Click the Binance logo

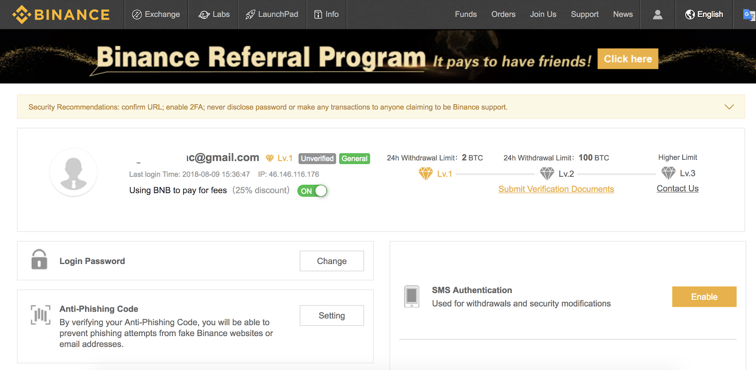[61, 15]
